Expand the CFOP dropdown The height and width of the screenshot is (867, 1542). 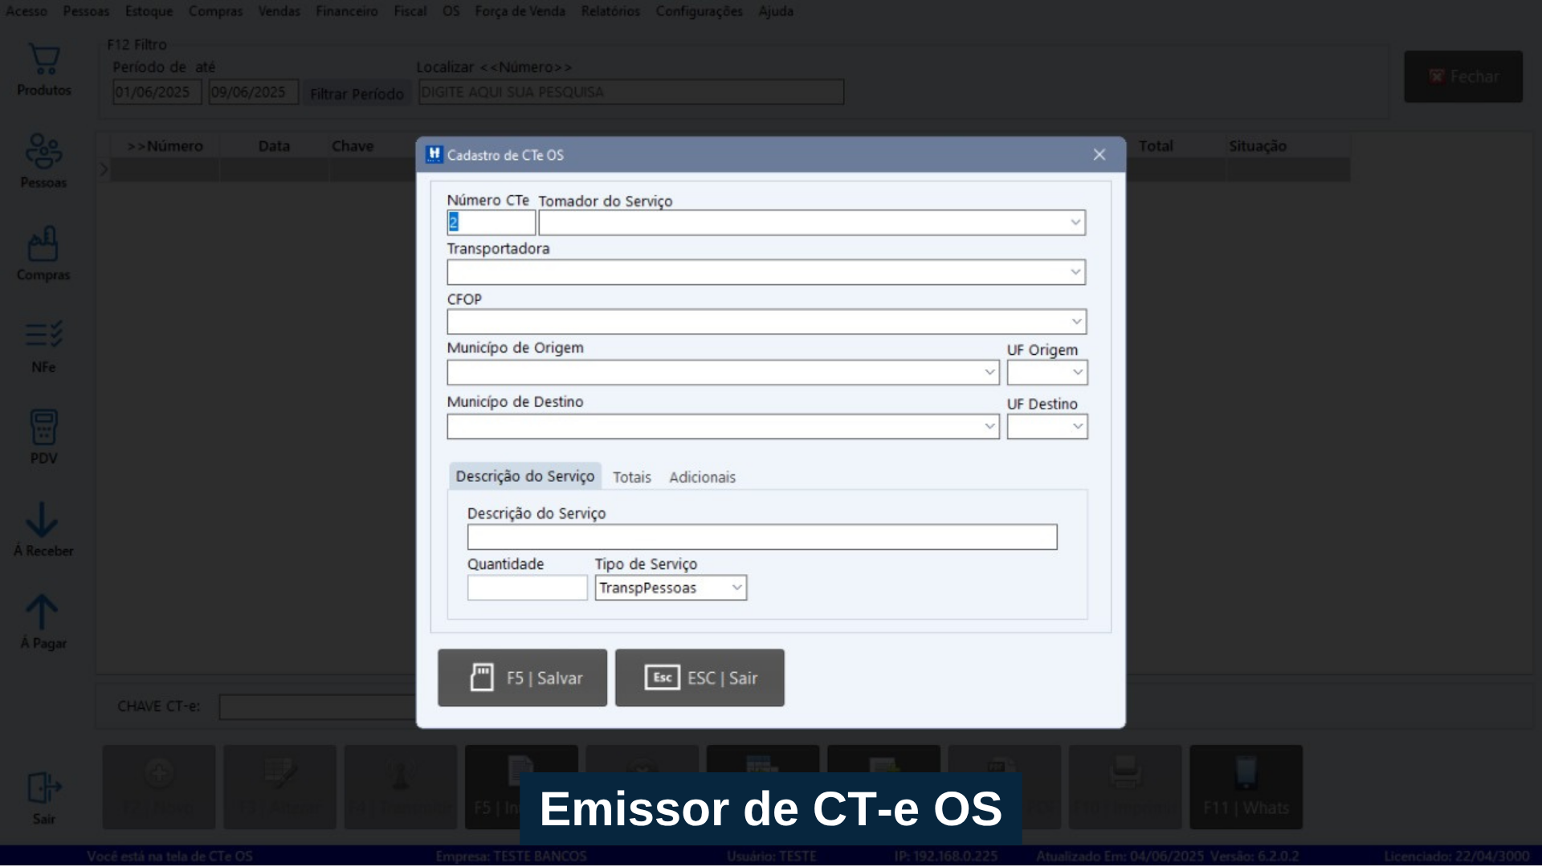click(x=1076, y=322)
